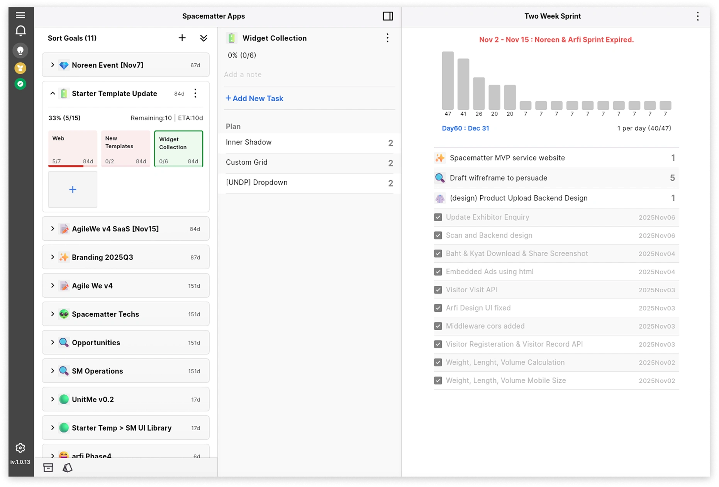Viewport: 719px width, 487px height.
Task: Click the cards icon beside the archive icon
Action: point(68,468)
